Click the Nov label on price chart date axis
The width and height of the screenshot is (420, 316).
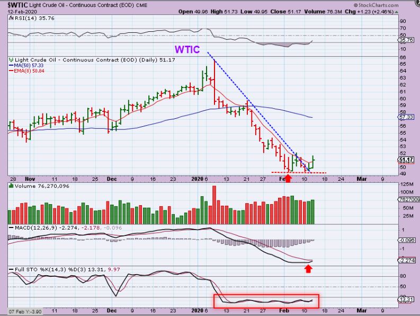(x=30, y=179)
